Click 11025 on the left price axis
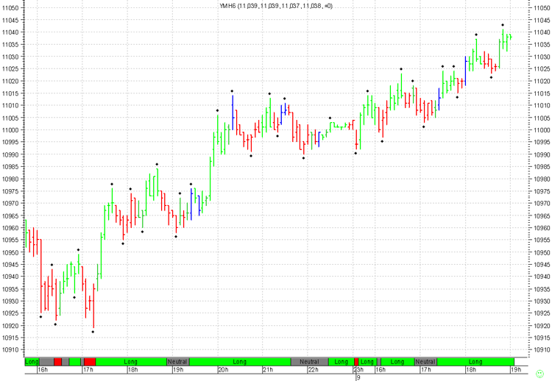 point(10,68)
